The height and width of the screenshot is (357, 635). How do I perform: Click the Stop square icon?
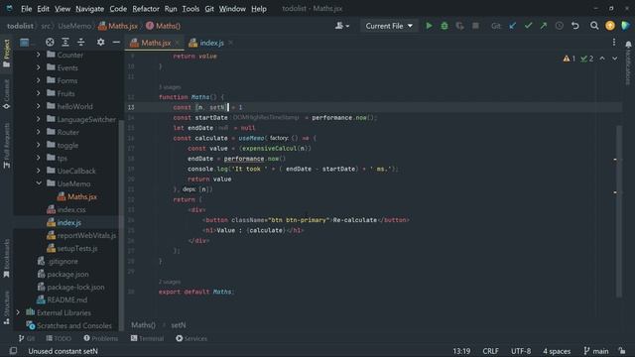[x=475, y=26]
